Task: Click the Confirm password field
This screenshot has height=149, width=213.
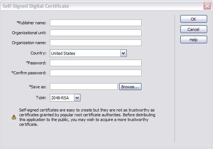Action: [95, 73]
